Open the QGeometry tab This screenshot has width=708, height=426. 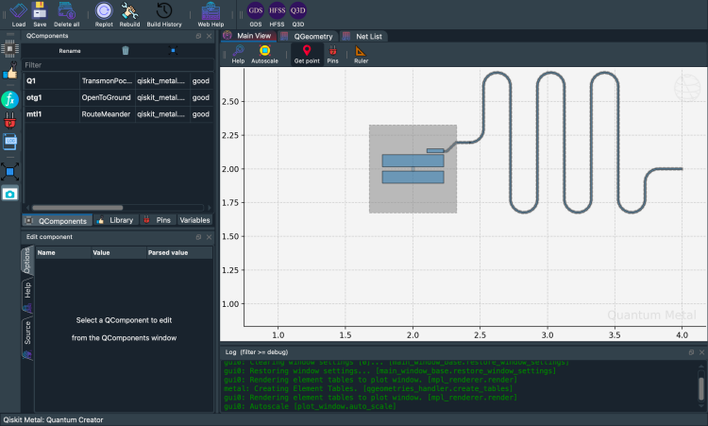pyautogui.click(x=307, y=36)
